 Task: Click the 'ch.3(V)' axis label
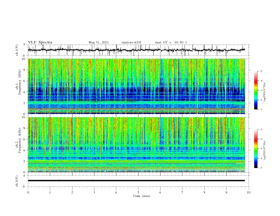click(17, 181)
